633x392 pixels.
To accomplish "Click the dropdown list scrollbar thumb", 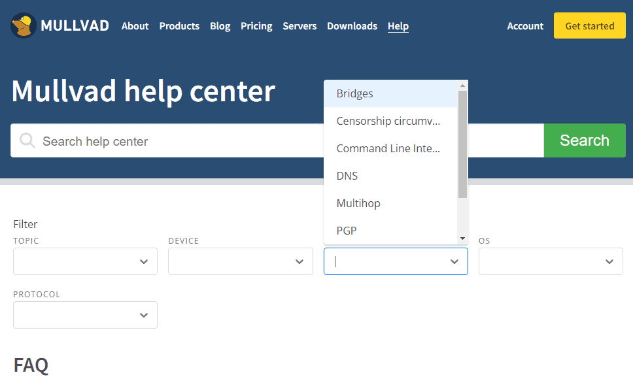I will pos(462,144).
